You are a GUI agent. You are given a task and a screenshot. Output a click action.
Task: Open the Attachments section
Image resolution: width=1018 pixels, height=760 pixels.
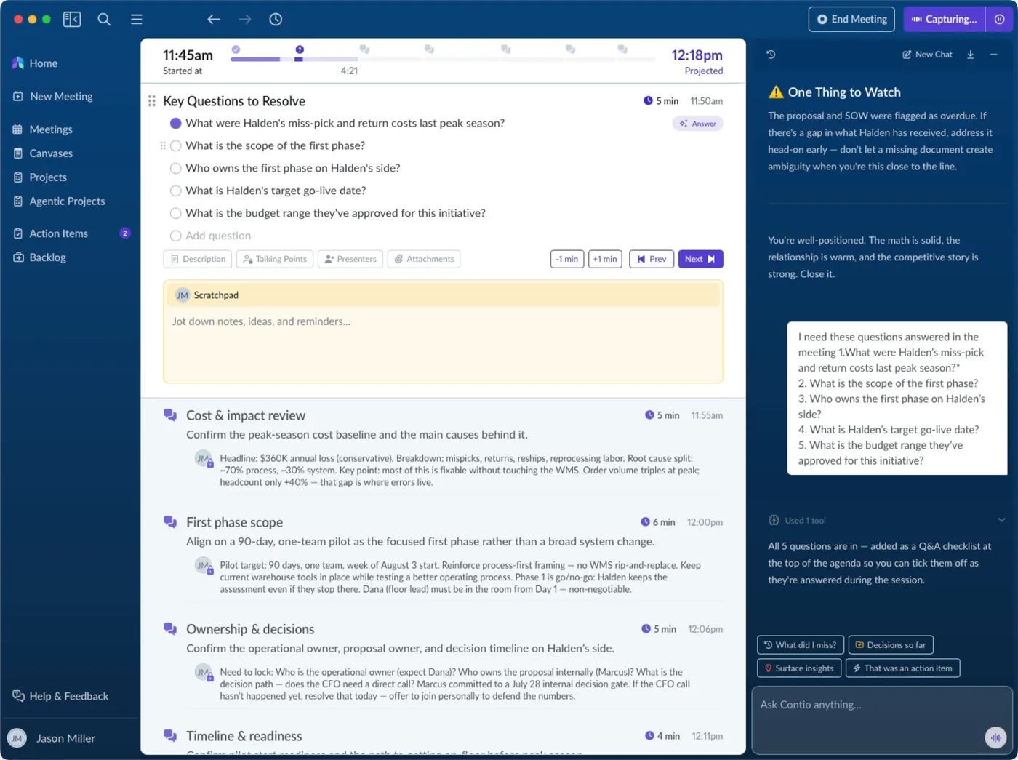(x=424, y=259)
